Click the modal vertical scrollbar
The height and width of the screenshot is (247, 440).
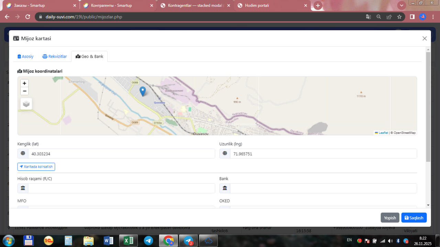coord(428,106)
